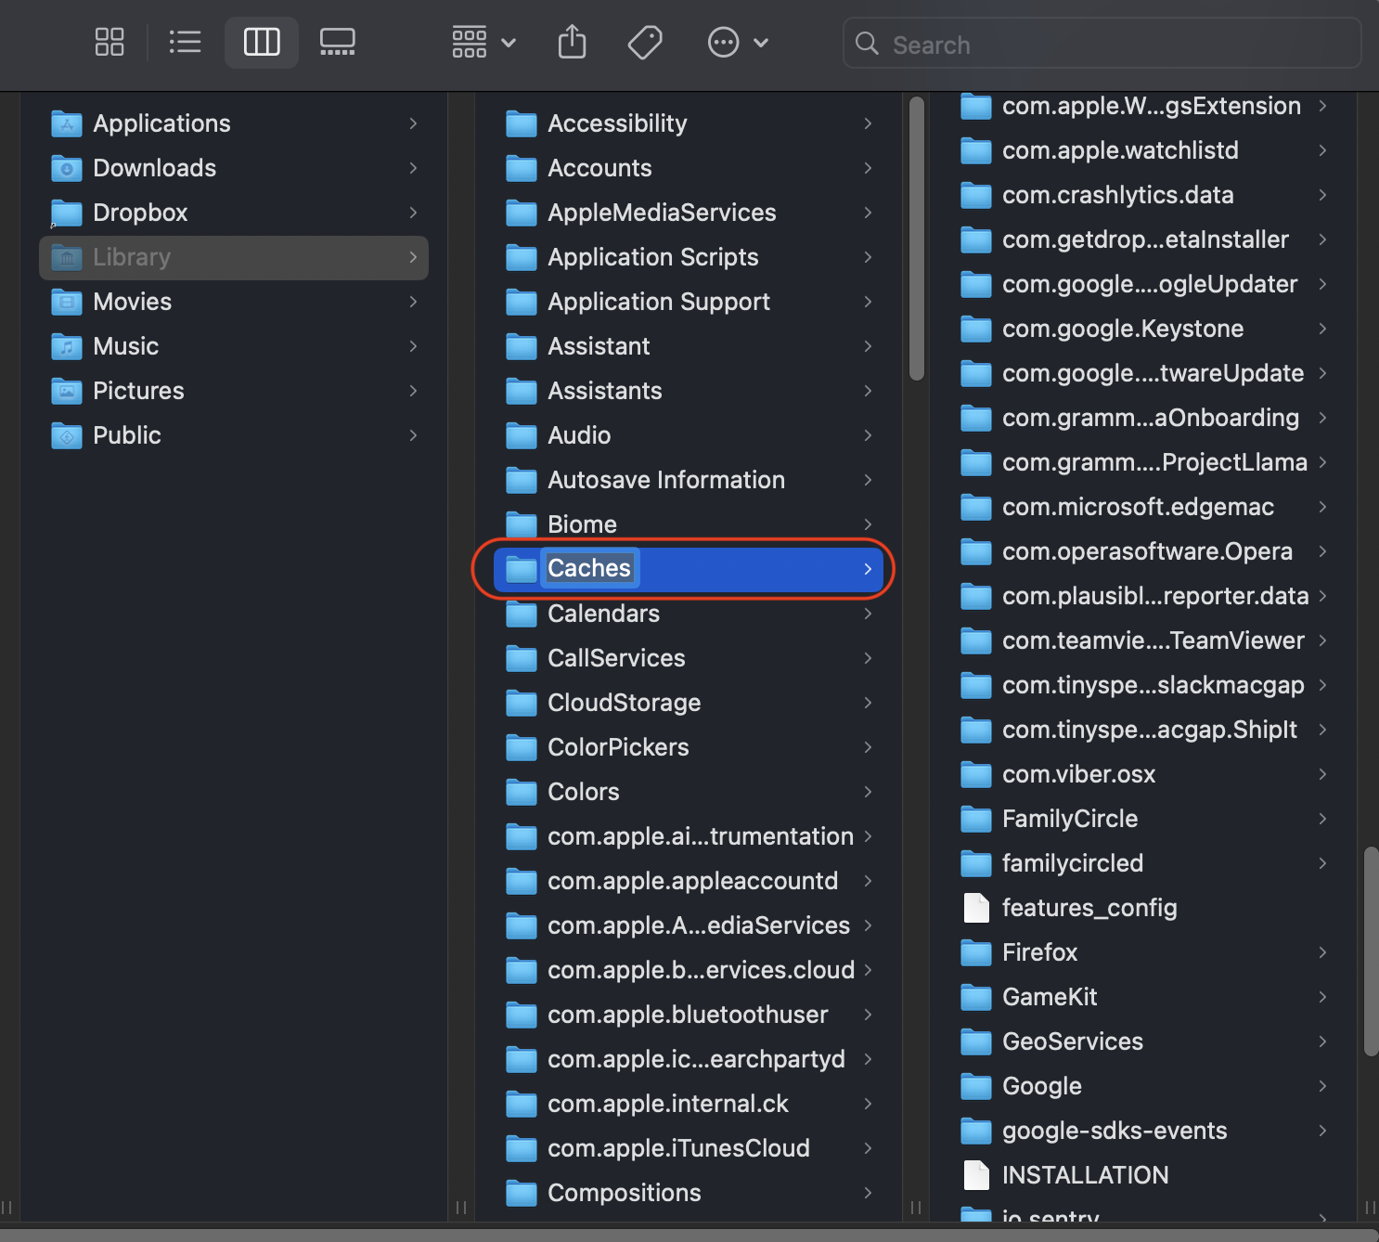Image resolution: width=1379 pixels, height=1242 pixels.
Task: Expand the com.google.Keystone folder chevron
Action: (x=1322, y=329)
